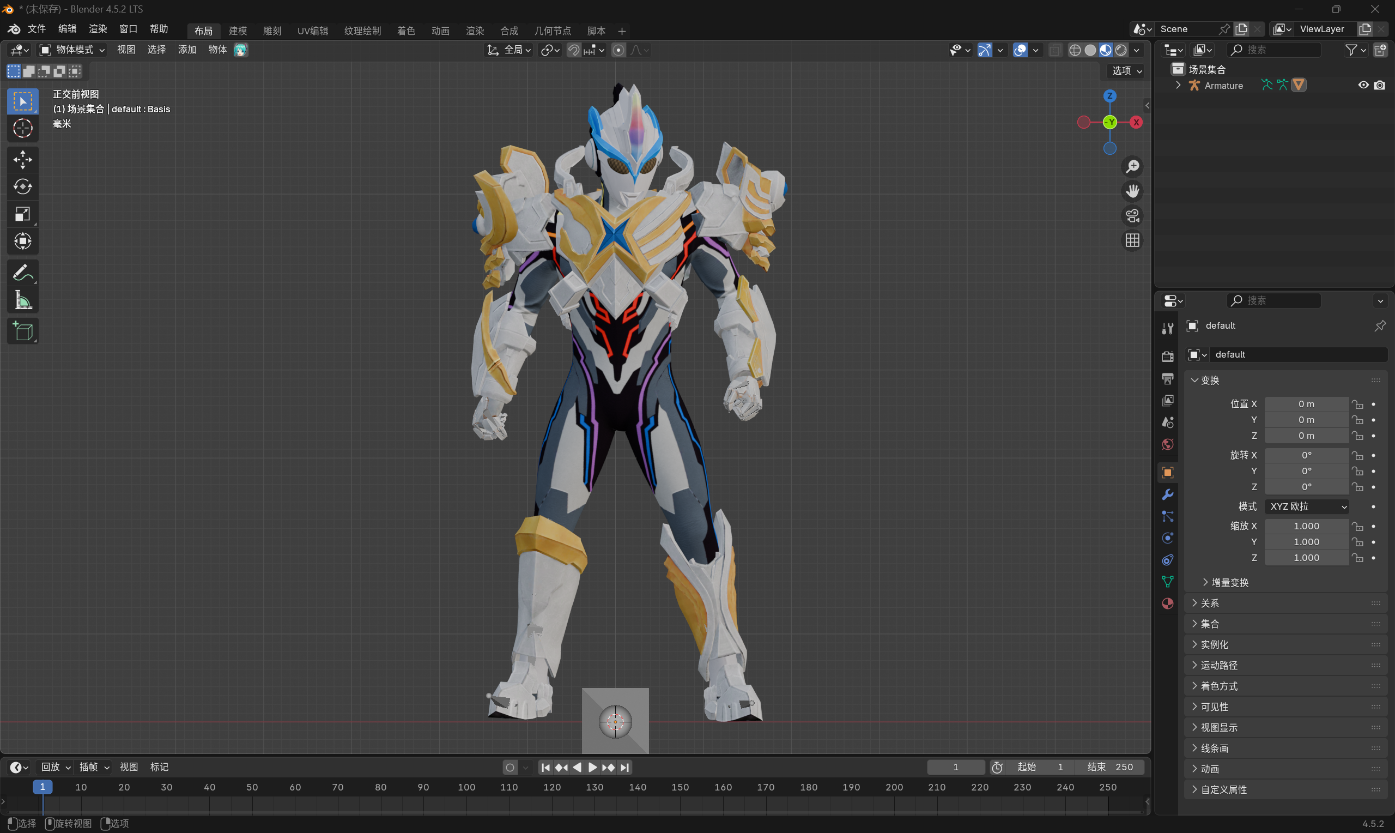
Task: Open the 选项 button in viewport
Action: (x=1126, y=71)
